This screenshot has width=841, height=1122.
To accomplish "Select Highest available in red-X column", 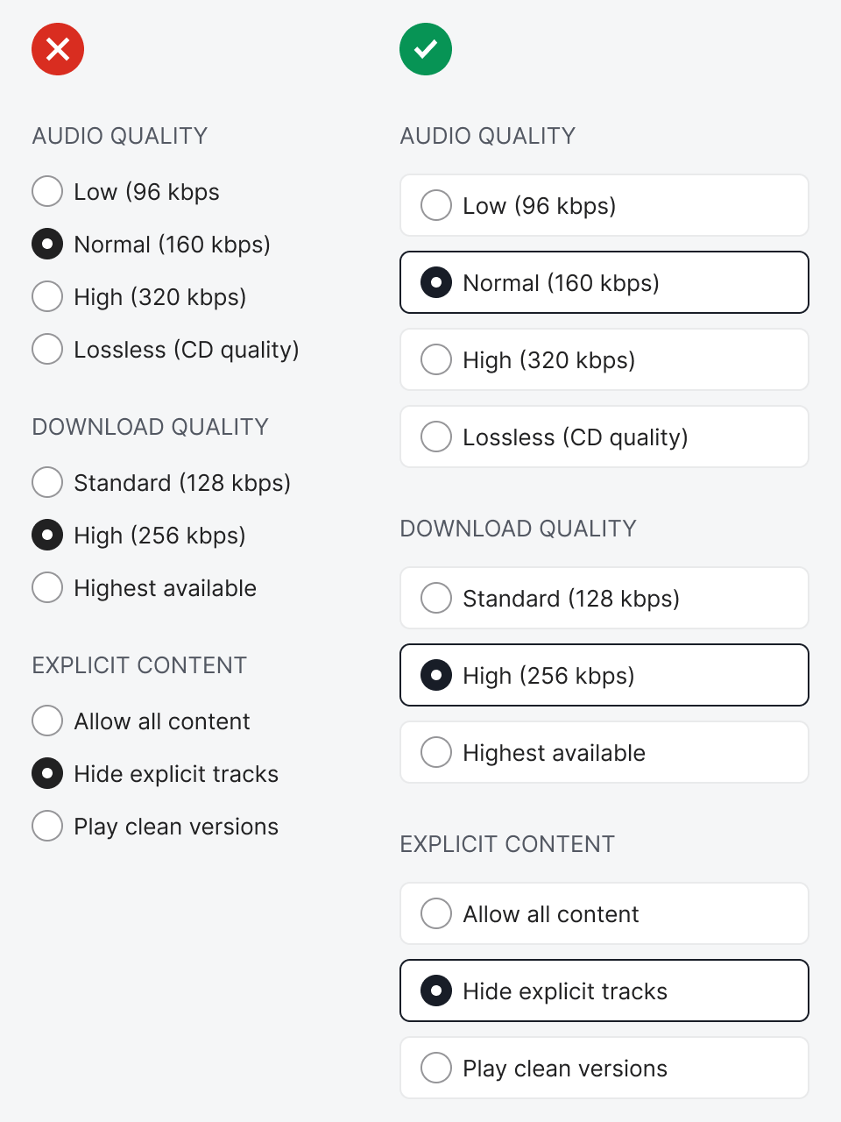I will click(x=47, y=587).
